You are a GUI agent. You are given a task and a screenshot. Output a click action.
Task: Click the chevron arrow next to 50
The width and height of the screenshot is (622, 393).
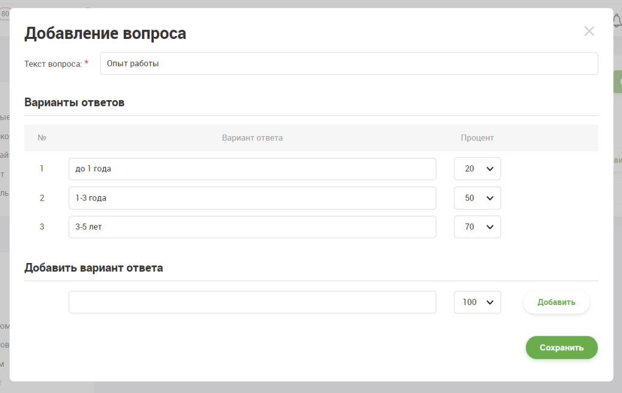click(x=490, y=198)
